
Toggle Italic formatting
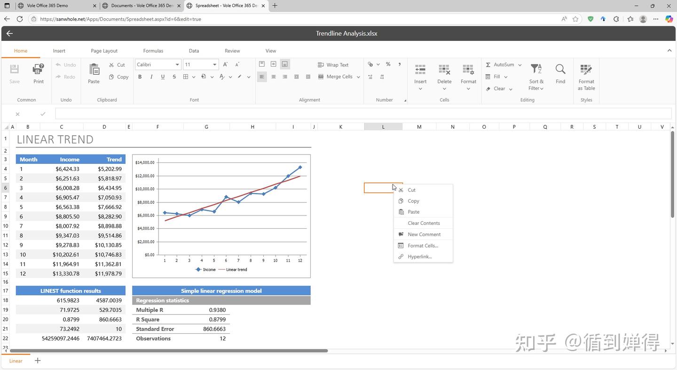click(x=151, y=77)
